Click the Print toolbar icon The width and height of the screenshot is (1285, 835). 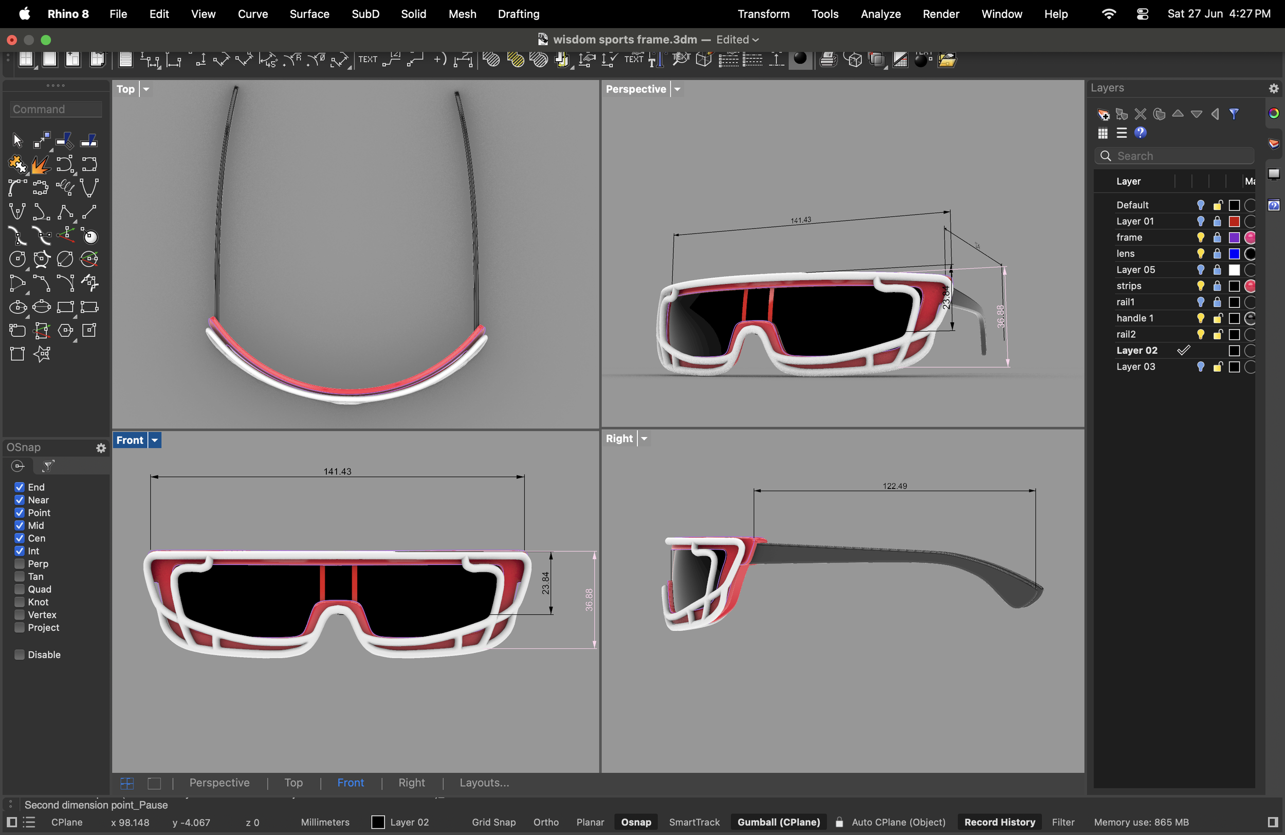(x=828, y=60)
